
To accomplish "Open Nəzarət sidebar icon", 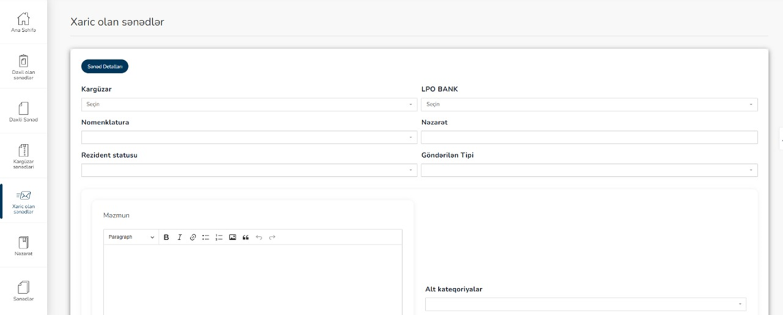I will [x=23, y=243].
